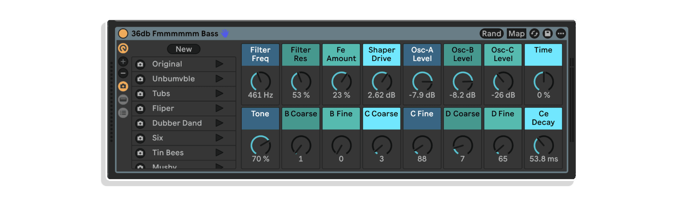694x199 pixels.
Task: Click the C Fine knob
Action: (423, 145)
